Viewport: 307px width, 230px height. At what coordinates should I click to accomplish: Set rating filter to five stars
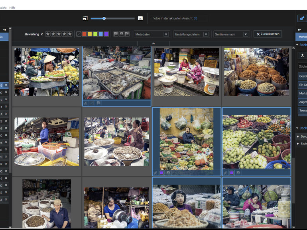70,34
